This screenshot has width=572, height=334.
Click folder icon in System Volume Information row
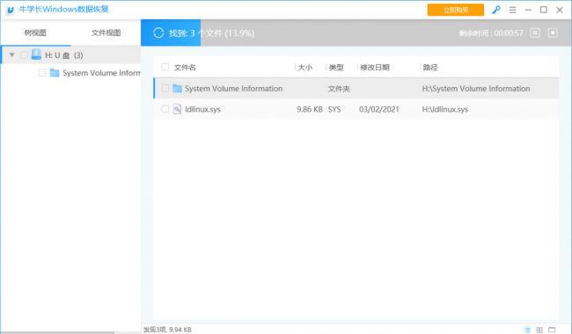177,88
